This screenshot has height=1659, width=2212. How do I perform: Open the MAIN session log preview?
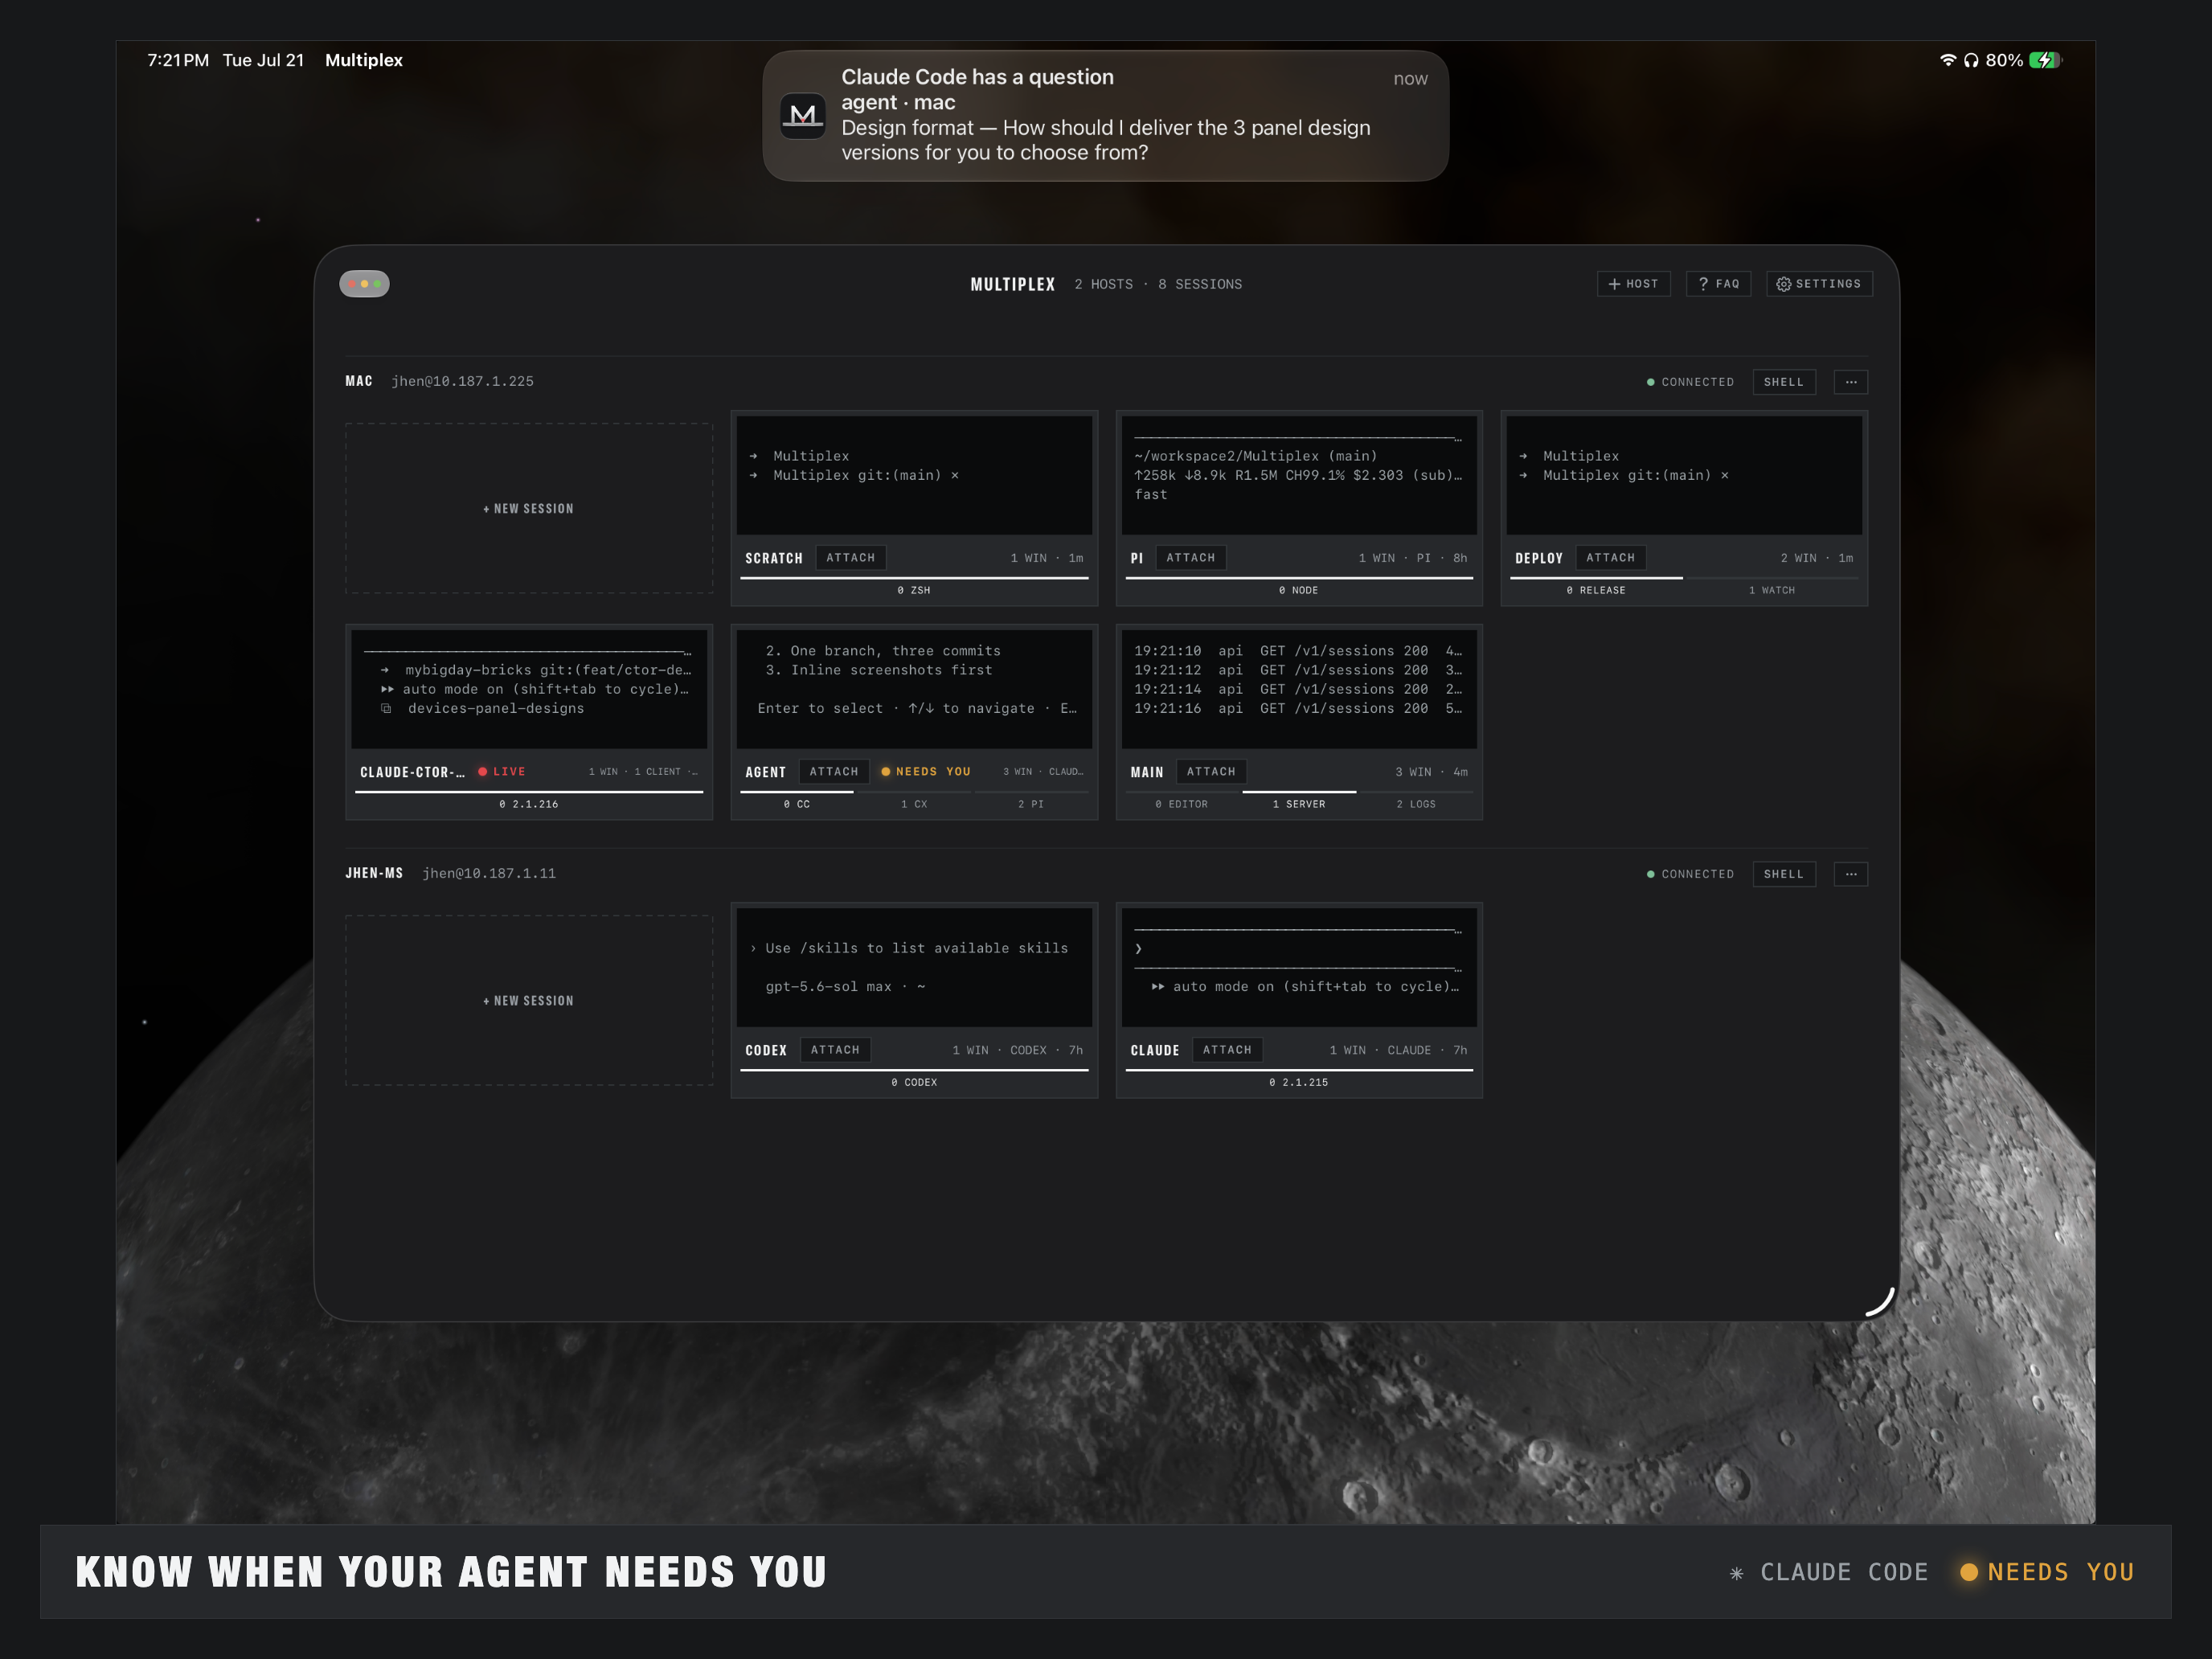pyautogui.click(x=1299, y=689)
